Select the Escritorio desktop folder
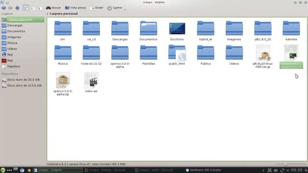This screenshot has width=308, height=173. [177, 28]
